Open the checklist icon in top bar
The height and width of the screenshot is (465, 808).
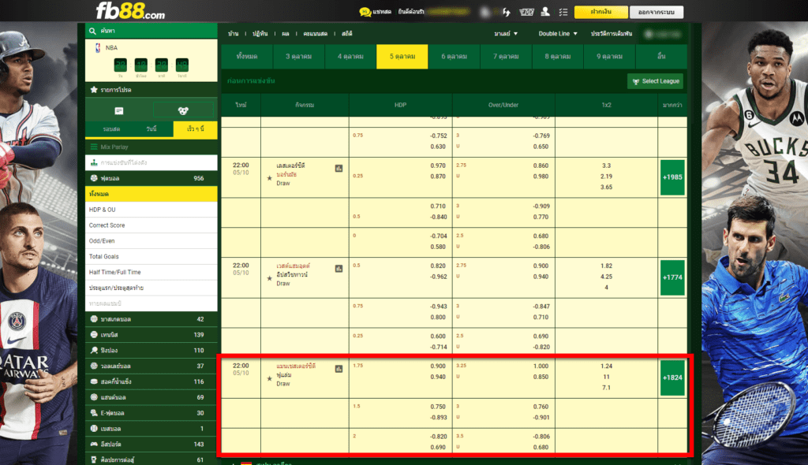pos(563,12)
